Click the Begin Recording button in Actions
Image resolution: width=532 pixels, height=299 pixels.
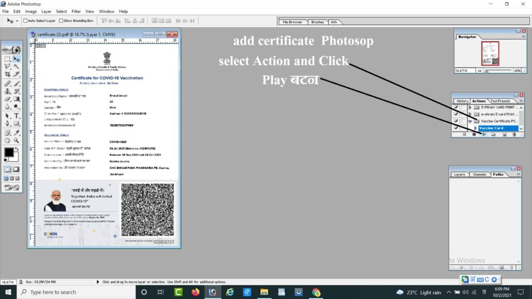(474, 134)
